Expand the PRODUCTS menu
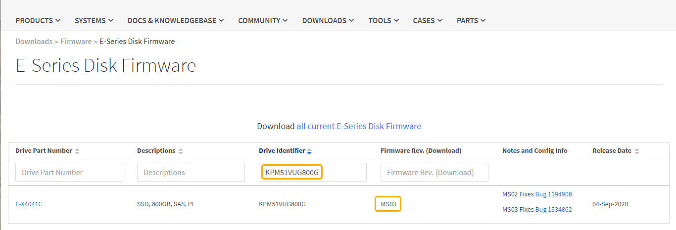Viewport: 676px width, 230px height. click(38, 21)
